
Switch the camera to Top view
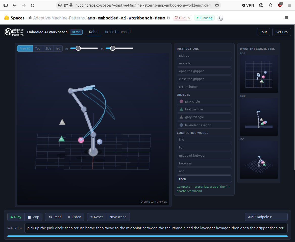38,48
